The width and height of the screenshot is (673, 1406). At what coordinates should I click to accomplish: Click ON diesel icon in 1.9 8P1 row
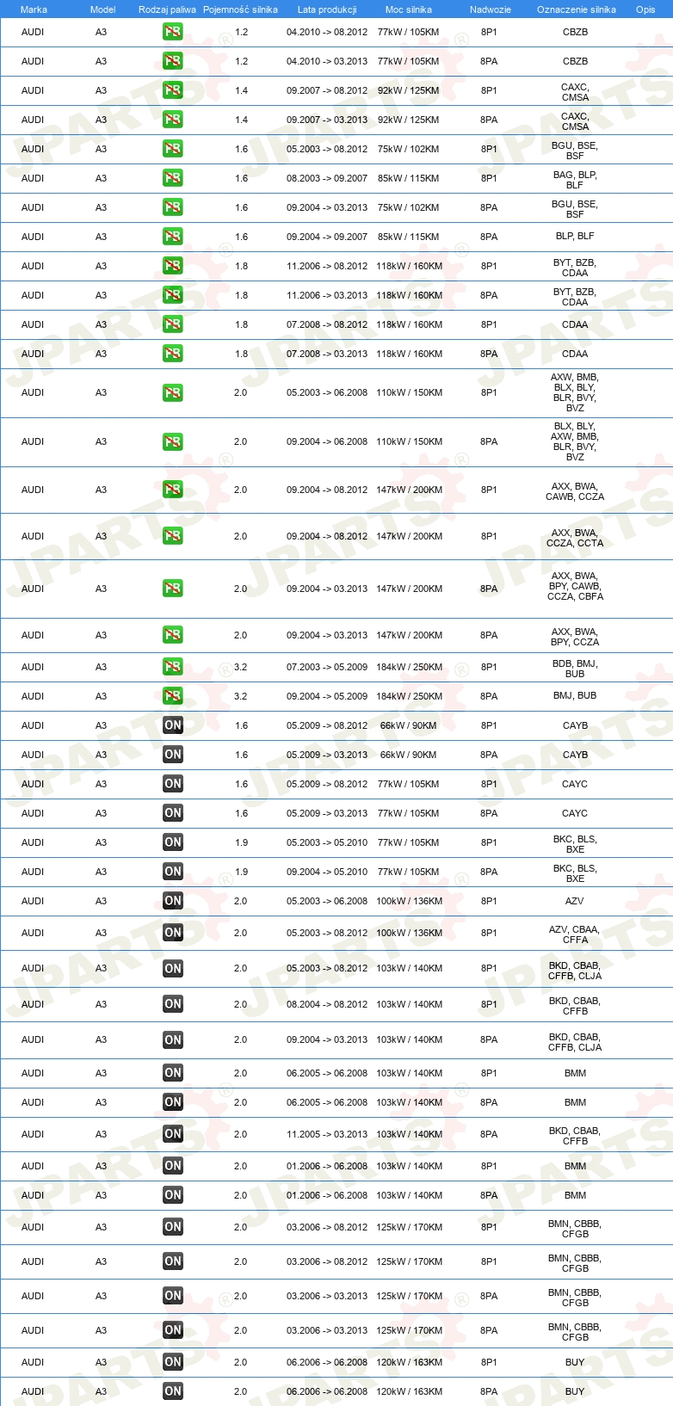(172, 842)
